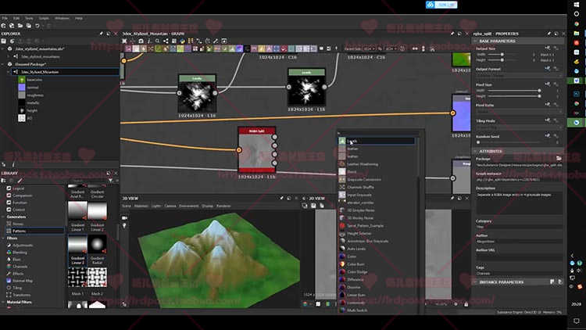Collapse the Instance Parameters section

click(x=476, y=282)
